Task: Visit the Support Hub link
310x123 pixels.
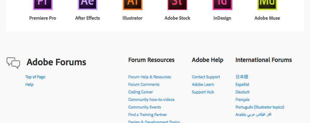Action: point(203,92)
